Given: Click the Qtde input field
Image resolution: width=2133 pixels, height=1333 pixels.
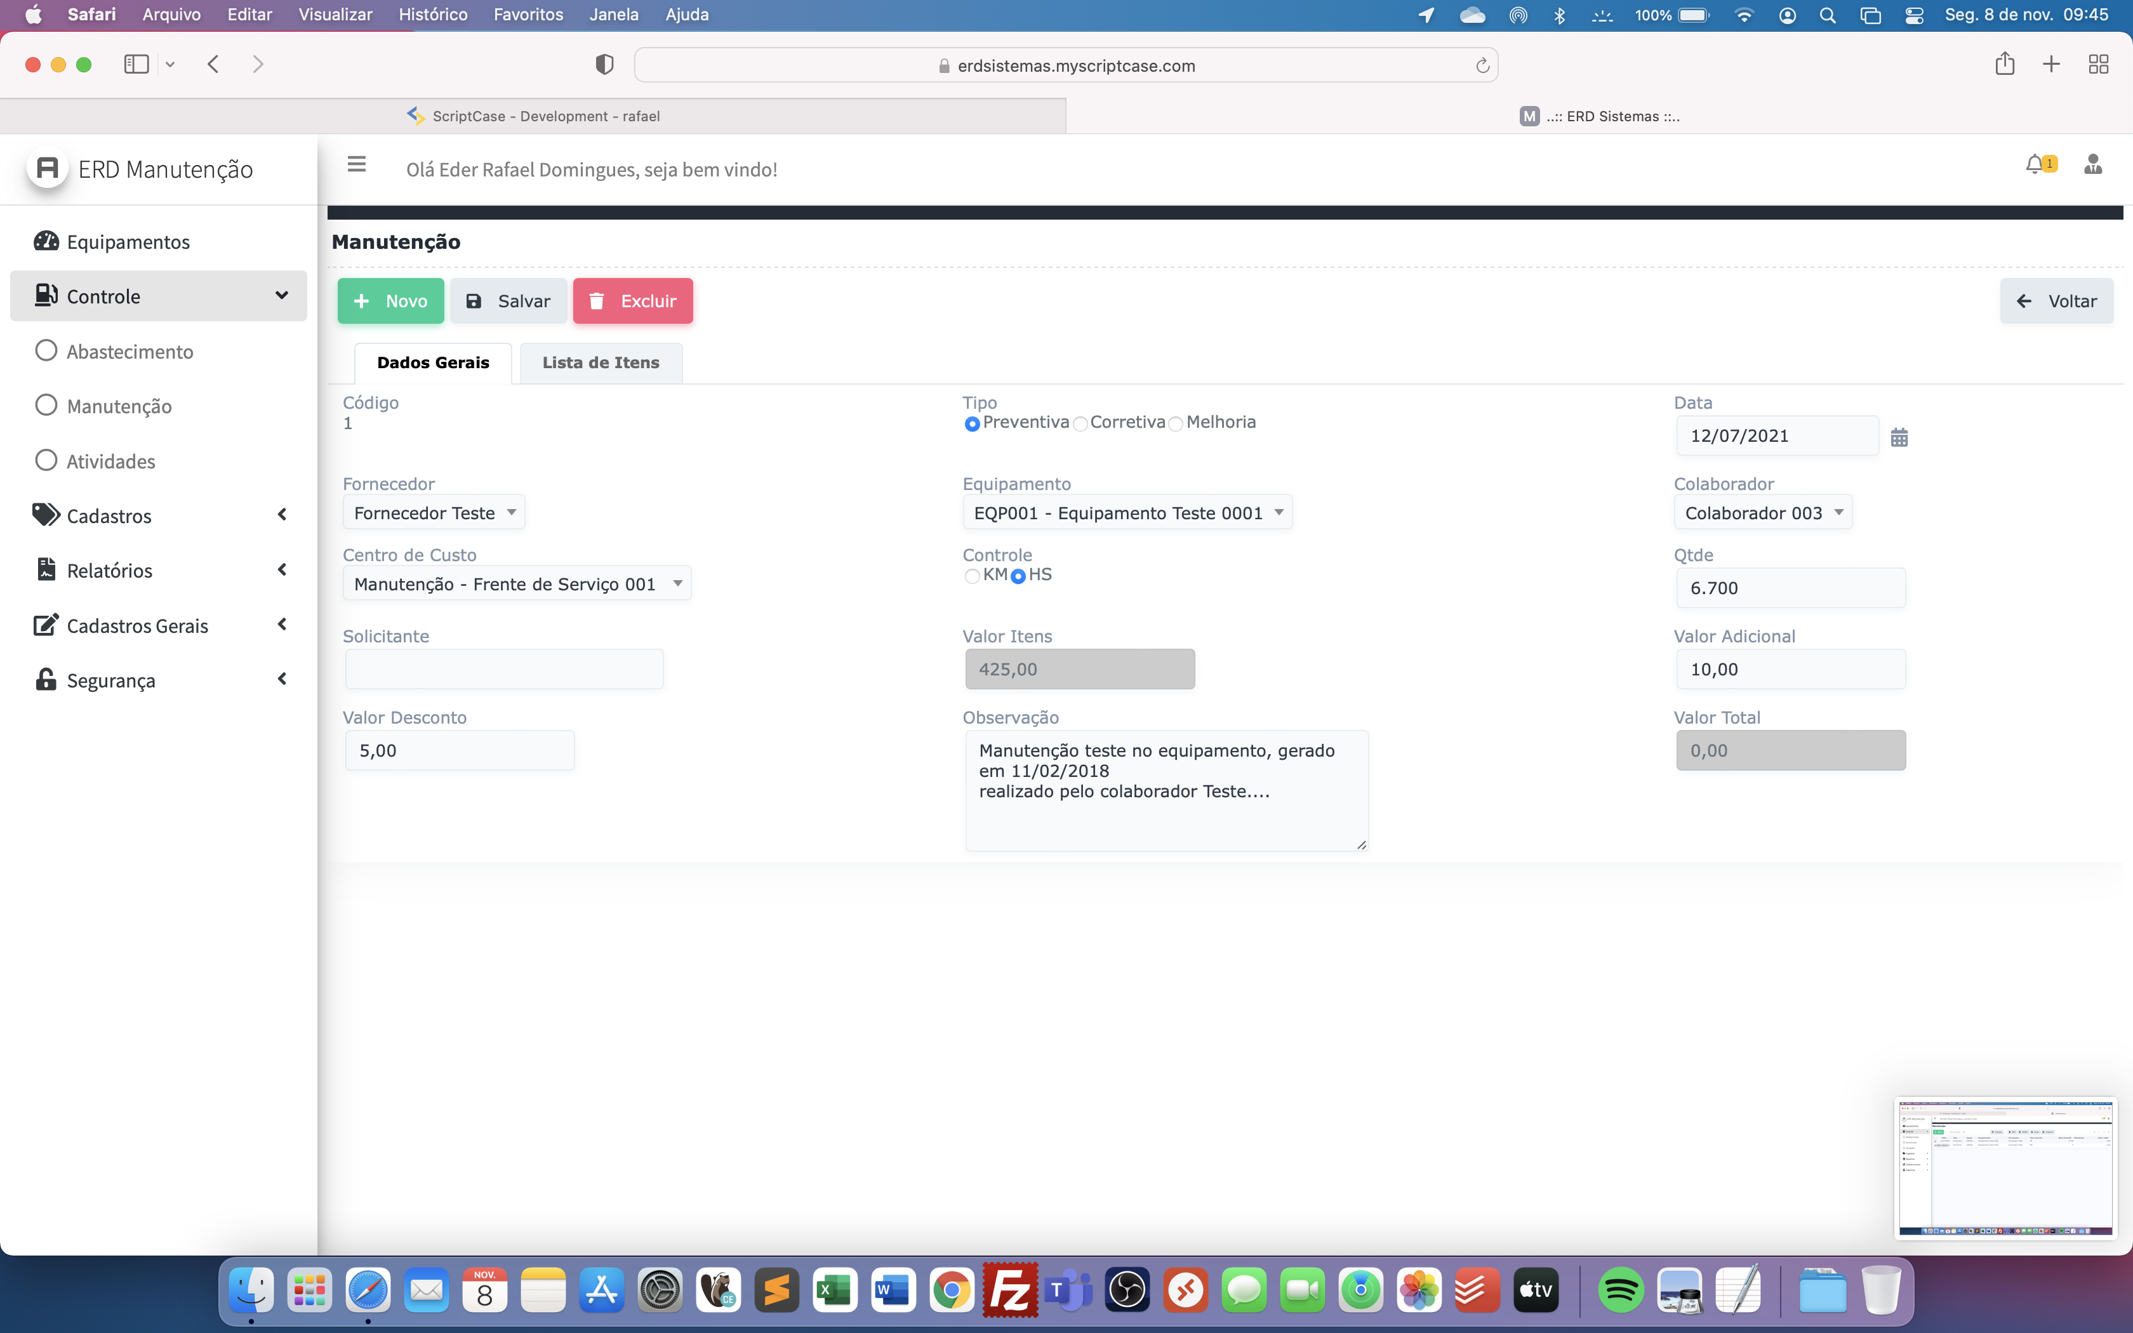Looking at the screenshot, I should [1791, 588].
